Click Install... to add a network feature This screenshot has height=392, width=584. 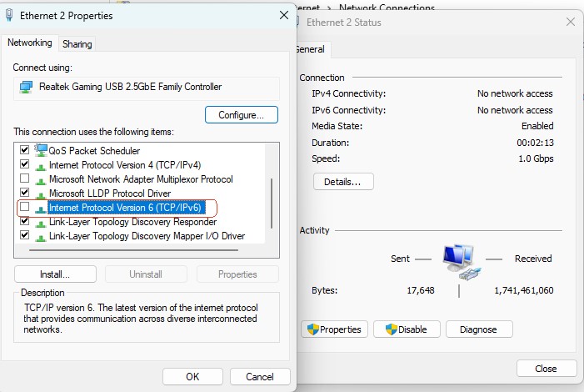click(55, 274)
